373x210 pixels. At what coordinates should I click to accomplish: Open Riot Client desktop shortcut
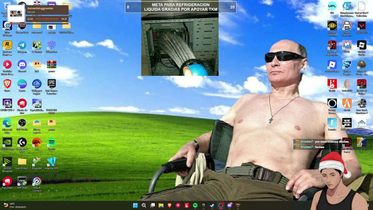pyautogui.click(x=7, y=183)
